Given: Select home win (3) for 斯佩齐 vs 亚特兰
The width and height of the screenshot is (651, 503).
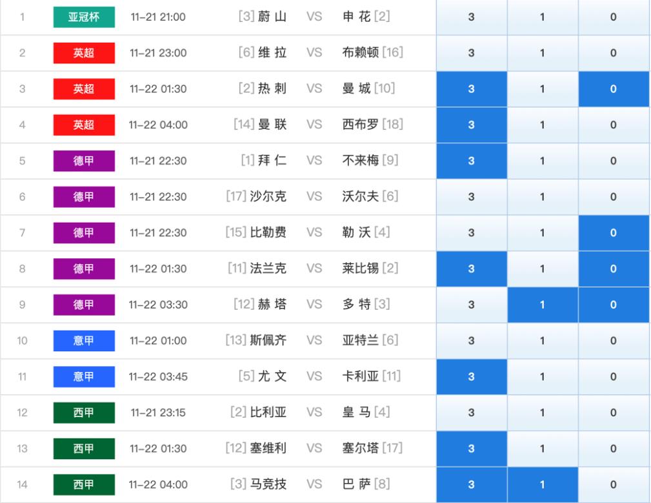Looking at the screenshot, I should point(472,341).
